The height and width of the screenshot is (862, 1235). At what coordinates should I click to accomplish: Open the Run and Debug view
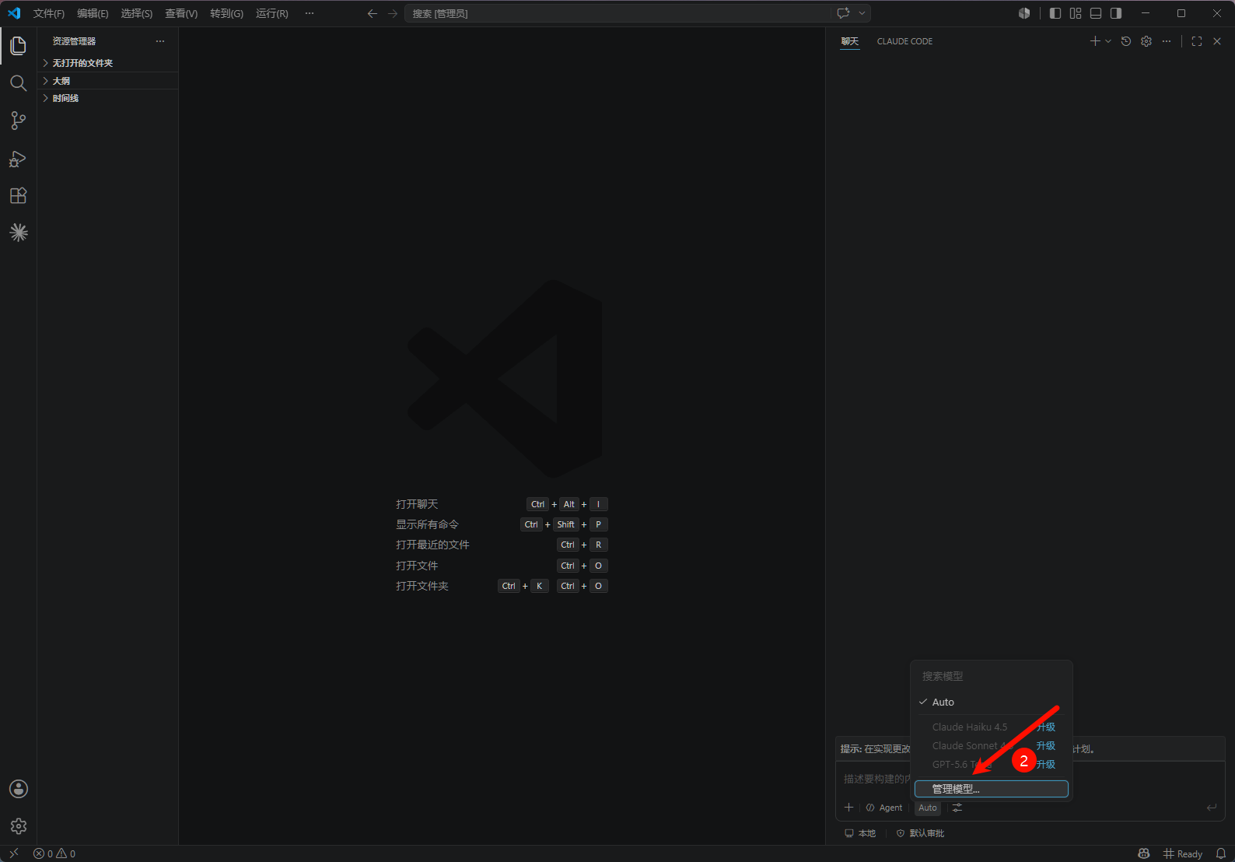[18, 159]
